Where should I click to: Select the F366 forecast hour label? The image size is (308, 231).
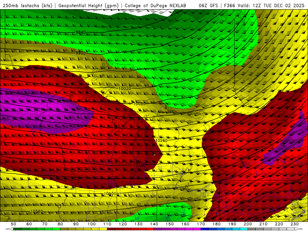229,6
